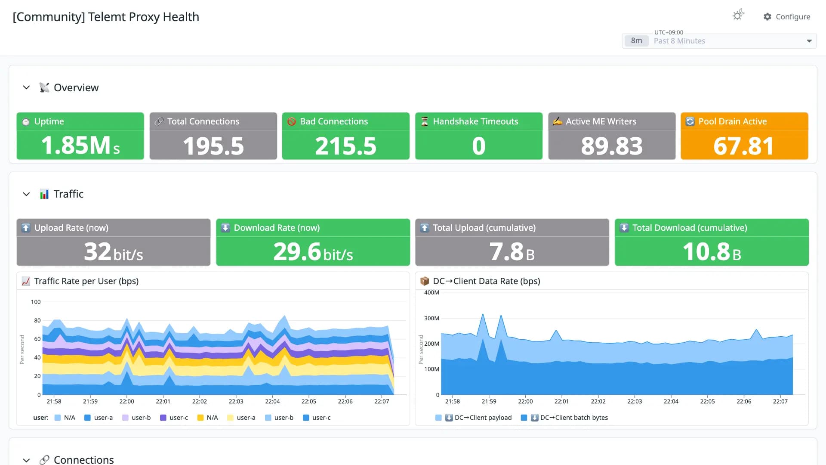Screen dimensions: 826x465
Task: Toggle the orange N/A legend entry
Action: click(x=208, y=418)
